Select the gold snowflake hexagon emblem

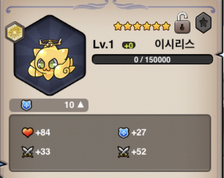click(15, 32)
